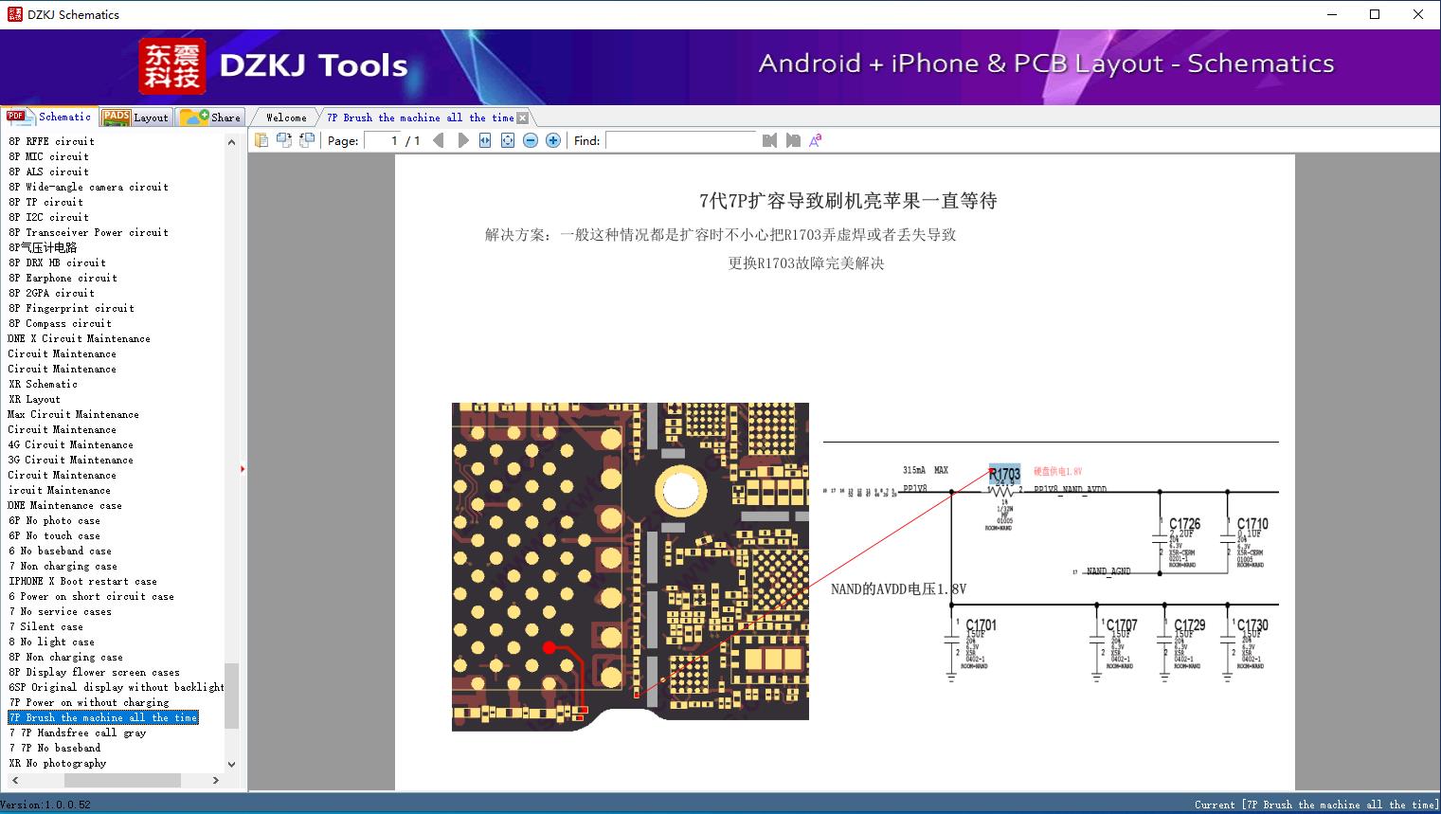Click the down arrow of the list scrollbar

click(231, 764)
